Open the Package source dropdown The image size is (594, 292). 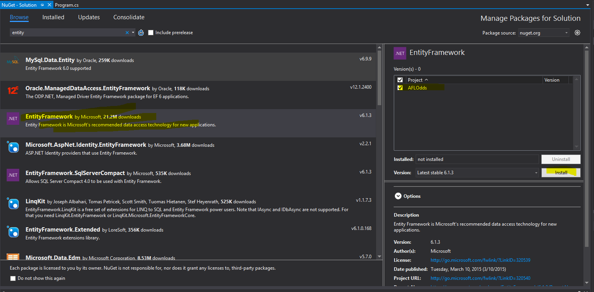click(544, 33)
